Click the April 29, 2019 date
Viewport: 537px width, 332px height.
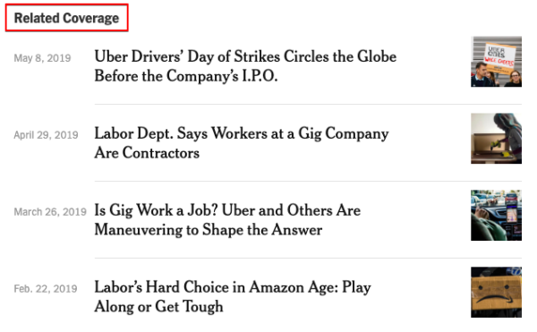46,135
